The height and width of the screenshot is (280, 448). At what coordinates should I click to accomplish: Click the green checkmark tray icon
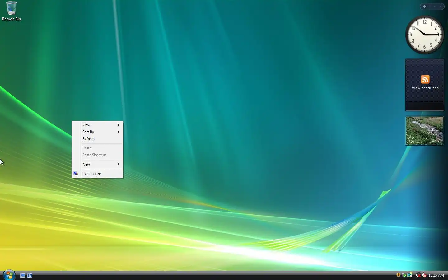404,275
